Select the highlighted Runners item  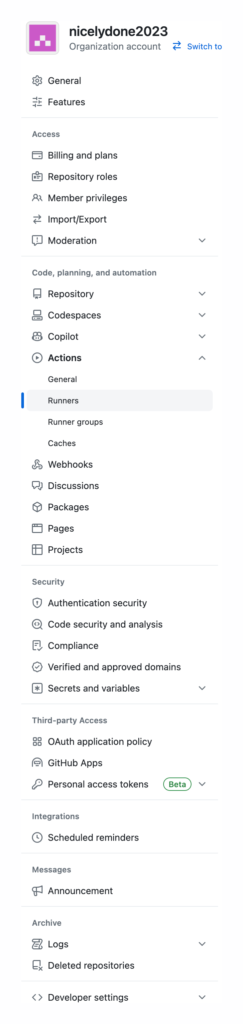pos(63,400)
